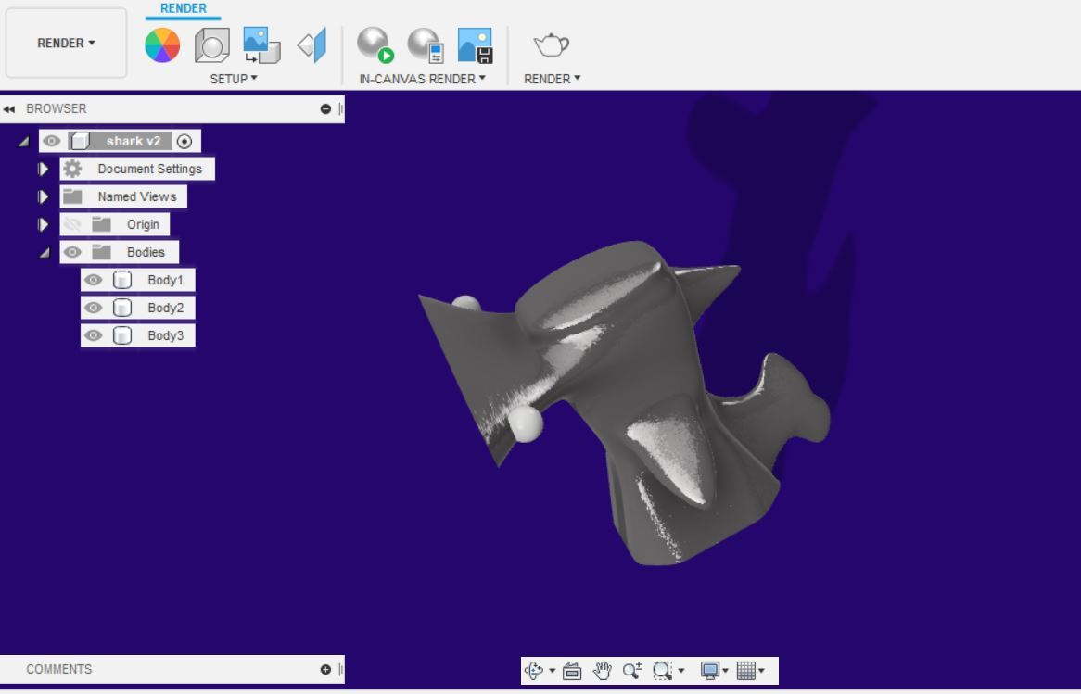Open In-Canvas Render Settings icon
Screen dimensions: 1081x694
426,45
